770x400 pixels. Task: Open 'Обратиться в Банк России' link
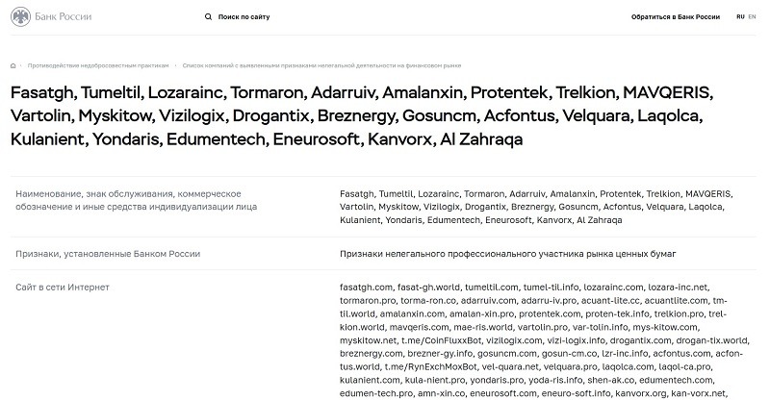coord(676,16)
